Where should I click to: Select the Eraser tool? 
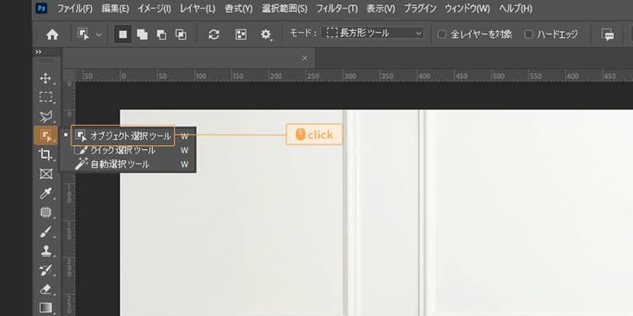46,289
